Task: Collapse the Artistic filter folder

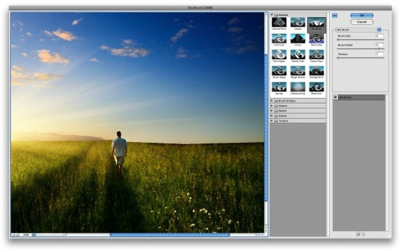Action: 272,15
